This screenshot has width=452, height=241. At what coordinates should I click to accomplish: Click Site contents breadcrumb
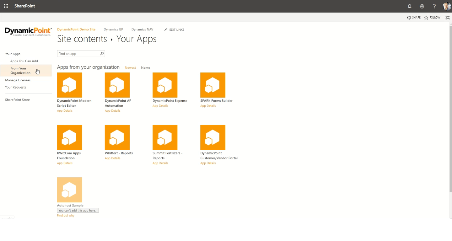[82, 39]
